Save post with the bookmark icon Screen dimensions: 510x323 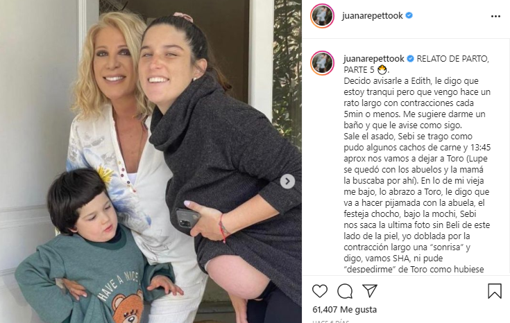click(x=494, y=291)
